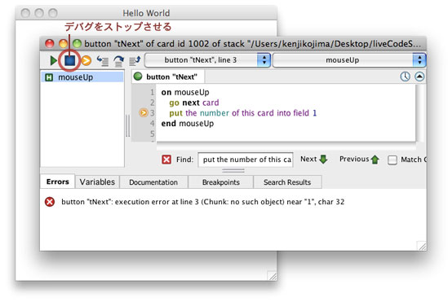Screen dimensions: 448x302
Task: Click the clock history icon
Action: click(405, 77)
